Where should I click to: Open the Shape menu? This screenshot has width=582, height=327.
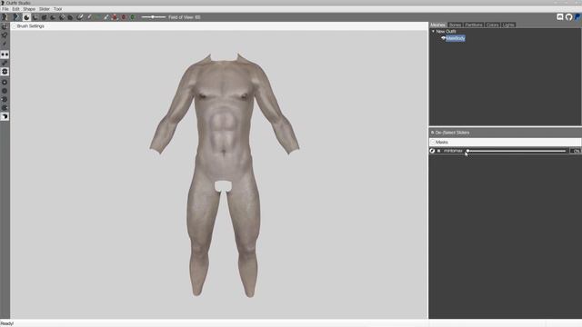(29, 9)
